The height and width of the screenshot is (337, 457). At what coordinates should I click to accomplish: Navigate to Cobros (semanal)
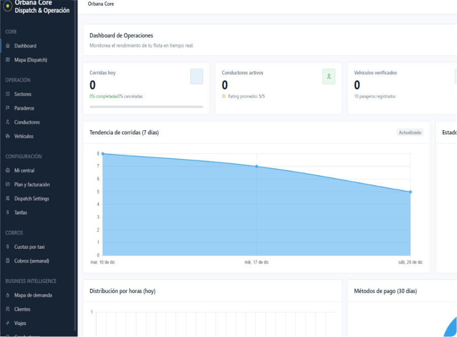31,261
